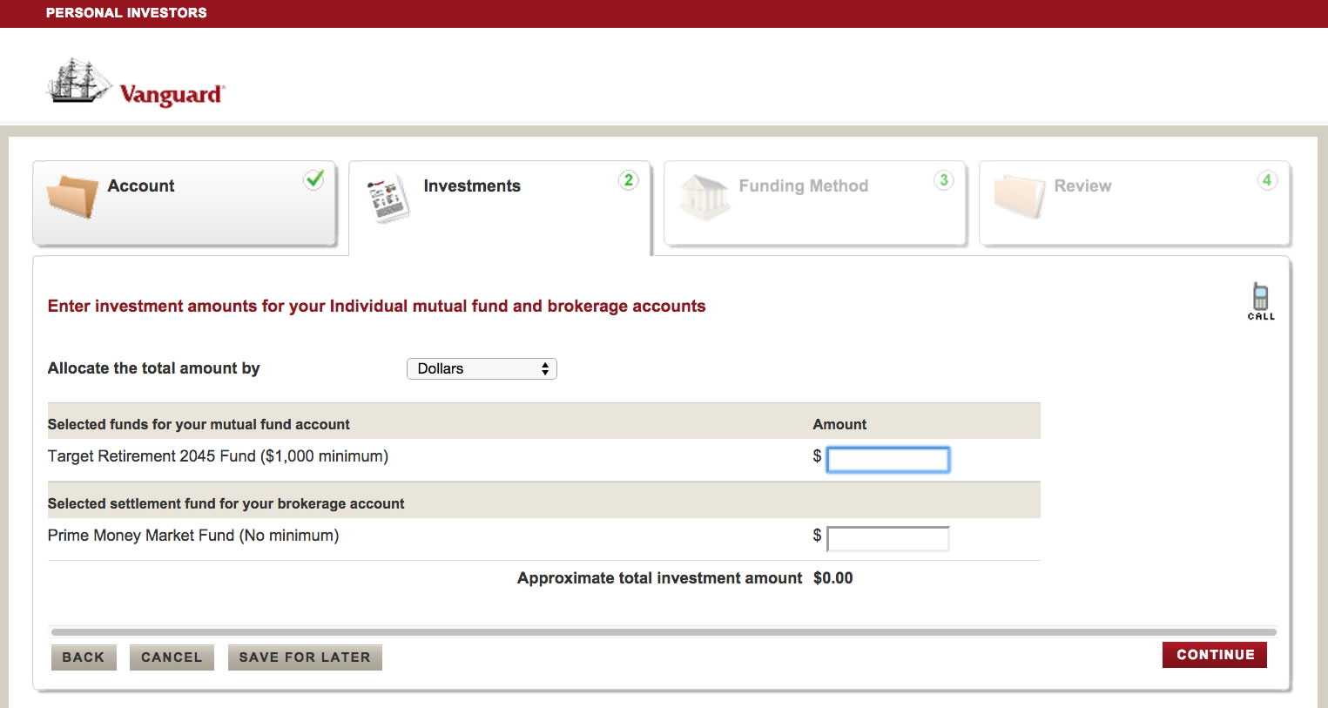This screenshot has height=708, width=1328.
Task: Click 'Approximate total investment amount' label
Action: pyautogui.click(x=660, y=578)
